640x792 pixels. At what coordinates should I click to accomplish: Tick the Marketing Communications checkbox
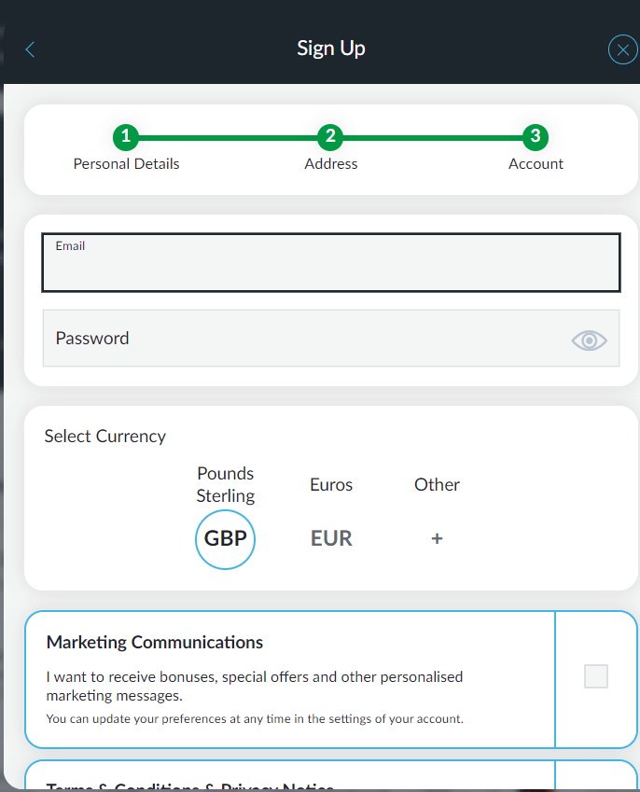point(595,676)
